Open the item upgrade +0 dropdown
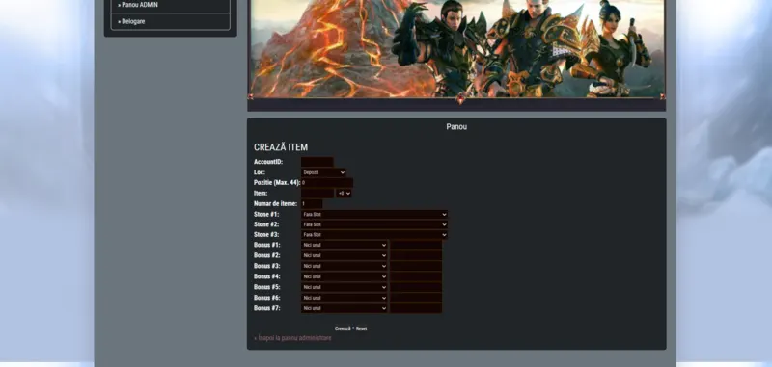 [344, 193]
